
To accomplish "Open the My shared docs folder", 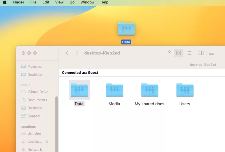I will pos(149,90).
